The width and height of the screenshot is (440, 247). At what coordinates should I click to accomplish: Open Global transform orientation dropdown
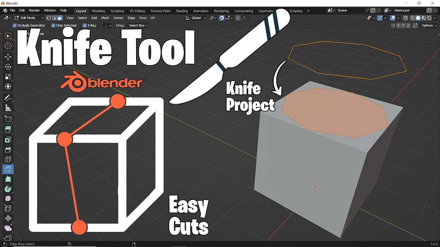pos(196,18)
